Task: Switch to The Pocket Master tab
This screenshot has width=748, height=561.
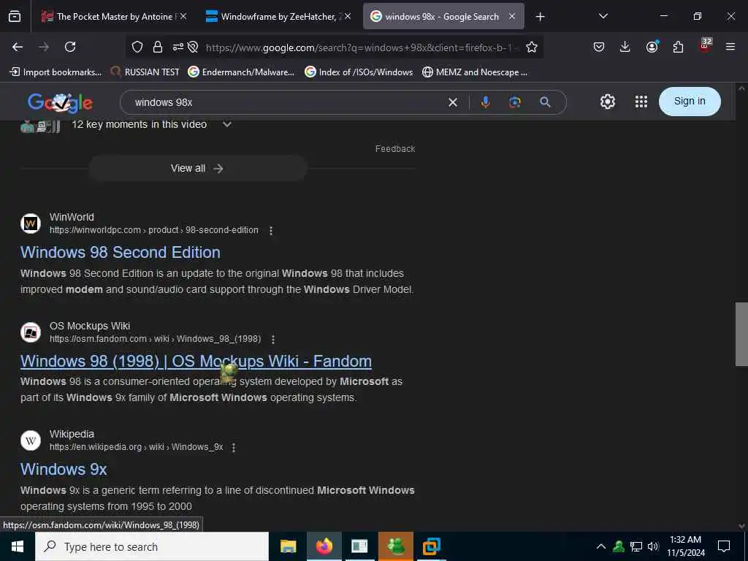Action: [x=113, y=16]
